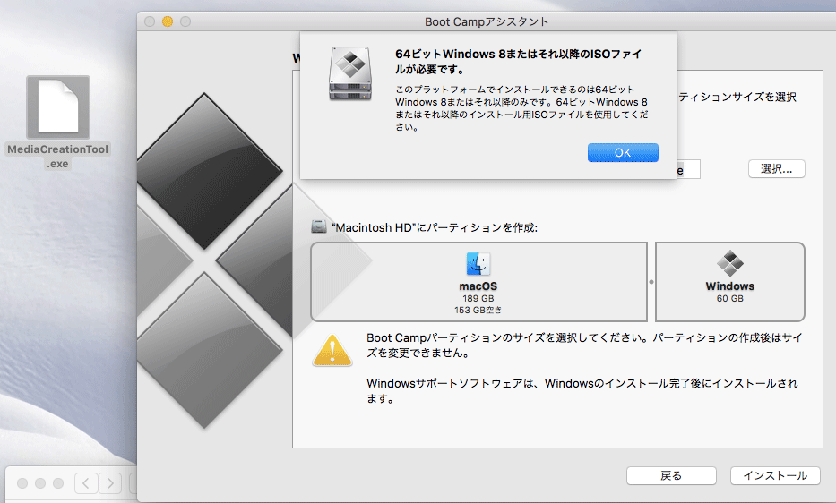This screenshot has height=503, width=836.
Task: Select the MediaCreationTool.exe desktop file icon
Action: click(x=58, y=107)
